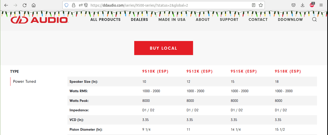Click the 9512K piston diameter value 11
The height and width of the screenshot is (135, 328).
coord(188,130)
